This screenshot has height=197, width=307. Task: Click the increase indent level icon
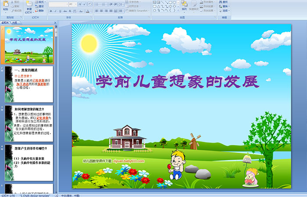(115, 4)
